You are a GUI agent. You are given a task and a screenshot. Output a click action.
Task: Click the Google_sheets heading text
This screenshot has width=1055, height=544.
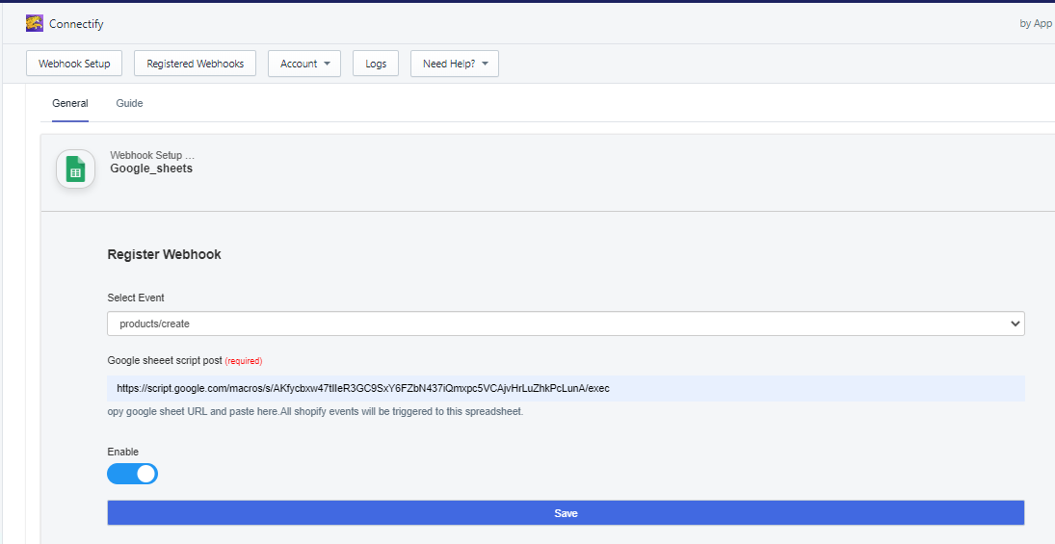151,168
